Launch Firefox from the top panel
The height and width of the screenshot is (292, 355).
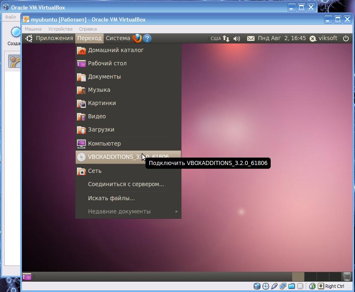tap(137, 38)
